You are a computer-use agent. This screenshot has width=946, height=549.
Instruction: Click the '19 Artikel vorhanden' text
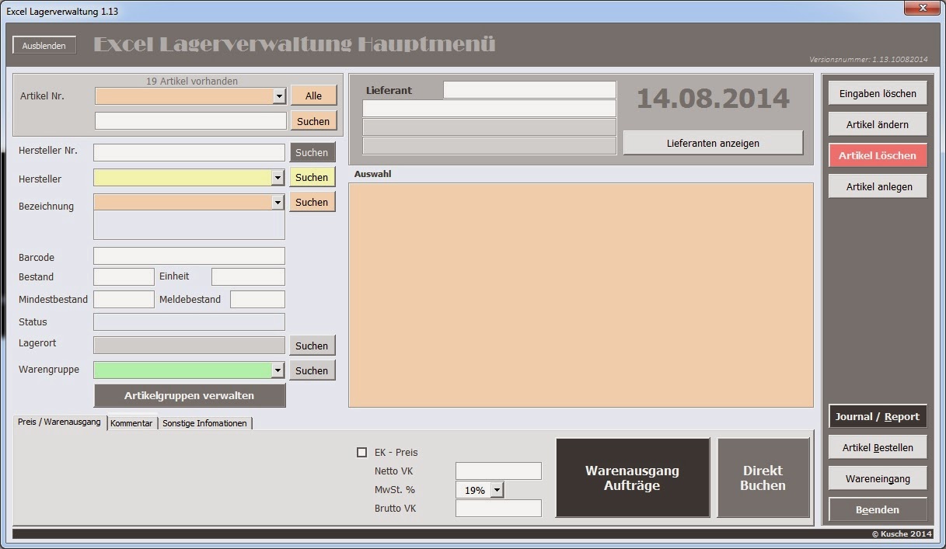192,81
